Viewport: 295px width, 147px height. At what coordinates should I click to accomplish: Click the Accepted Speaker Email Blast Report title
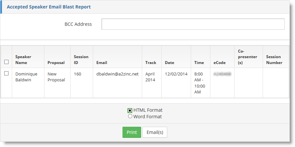(x=49, y=7)
